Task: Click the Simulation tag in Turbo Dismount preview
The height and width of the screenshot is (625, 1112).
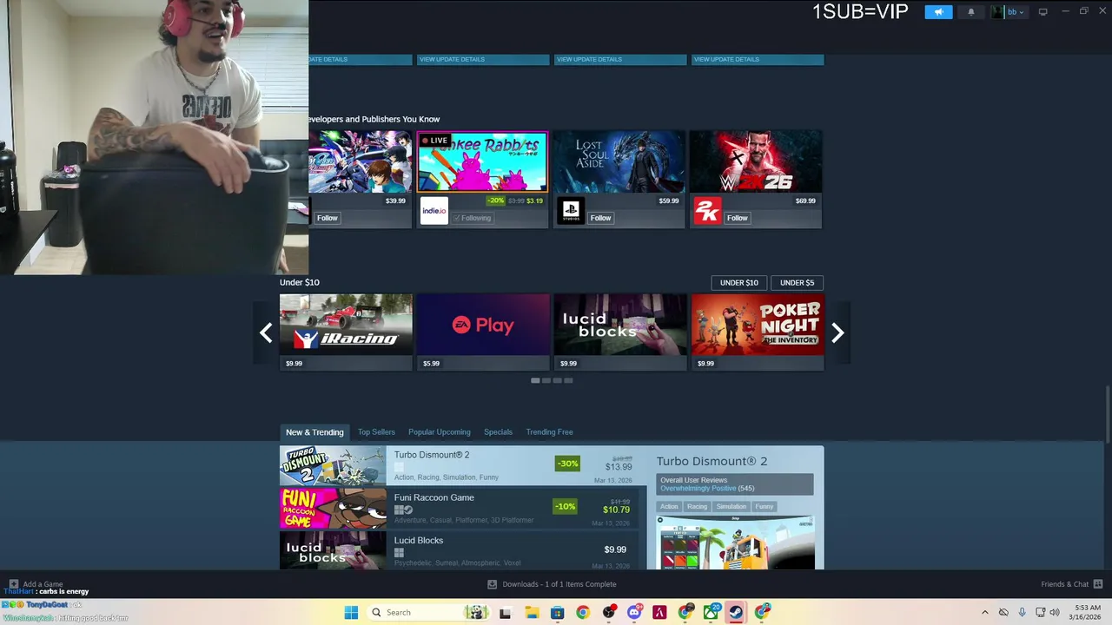Action: pos(731,507)
